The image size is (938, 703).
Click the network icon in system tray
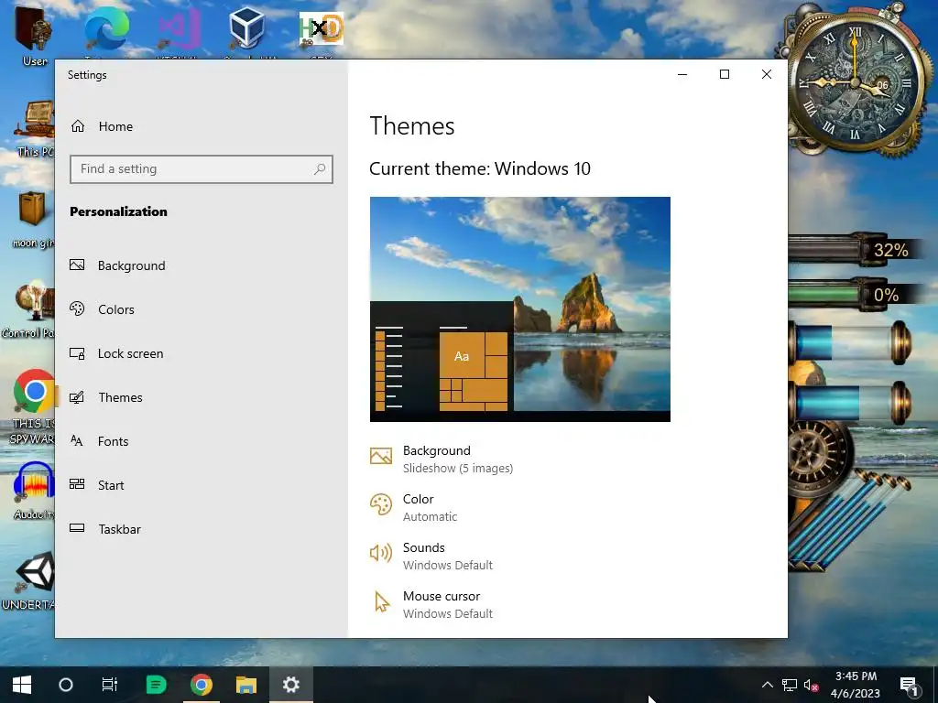click(790, 685)
